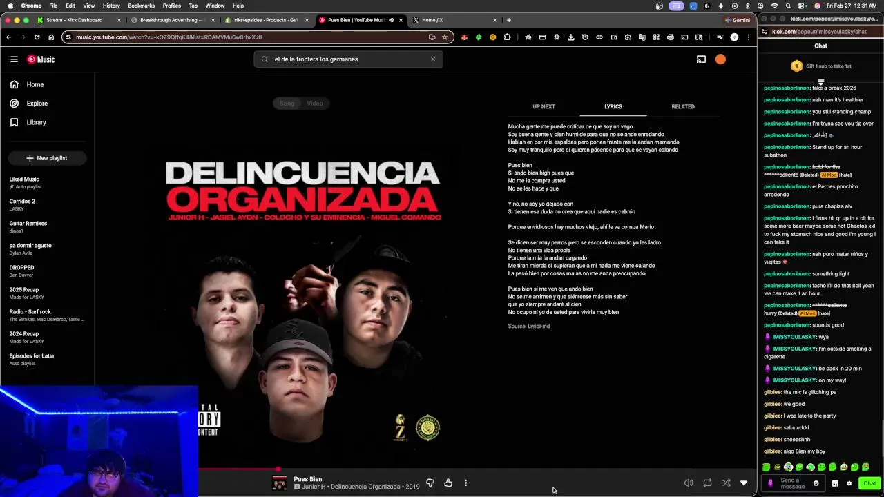This screenshot has width=884, height=497.
Task: Click the YouTube Music logo
Action: point(41,59)
